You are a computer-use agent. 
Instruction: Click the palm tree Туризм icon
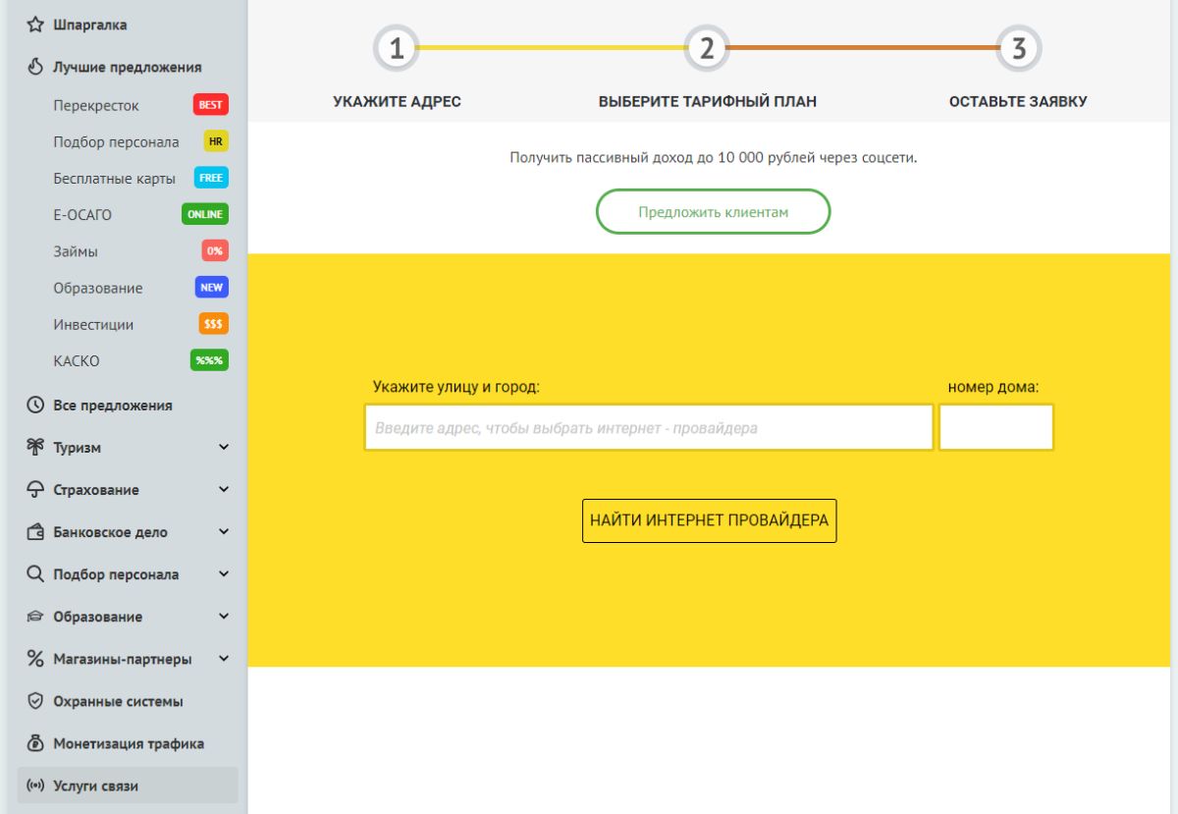[35, 447]
